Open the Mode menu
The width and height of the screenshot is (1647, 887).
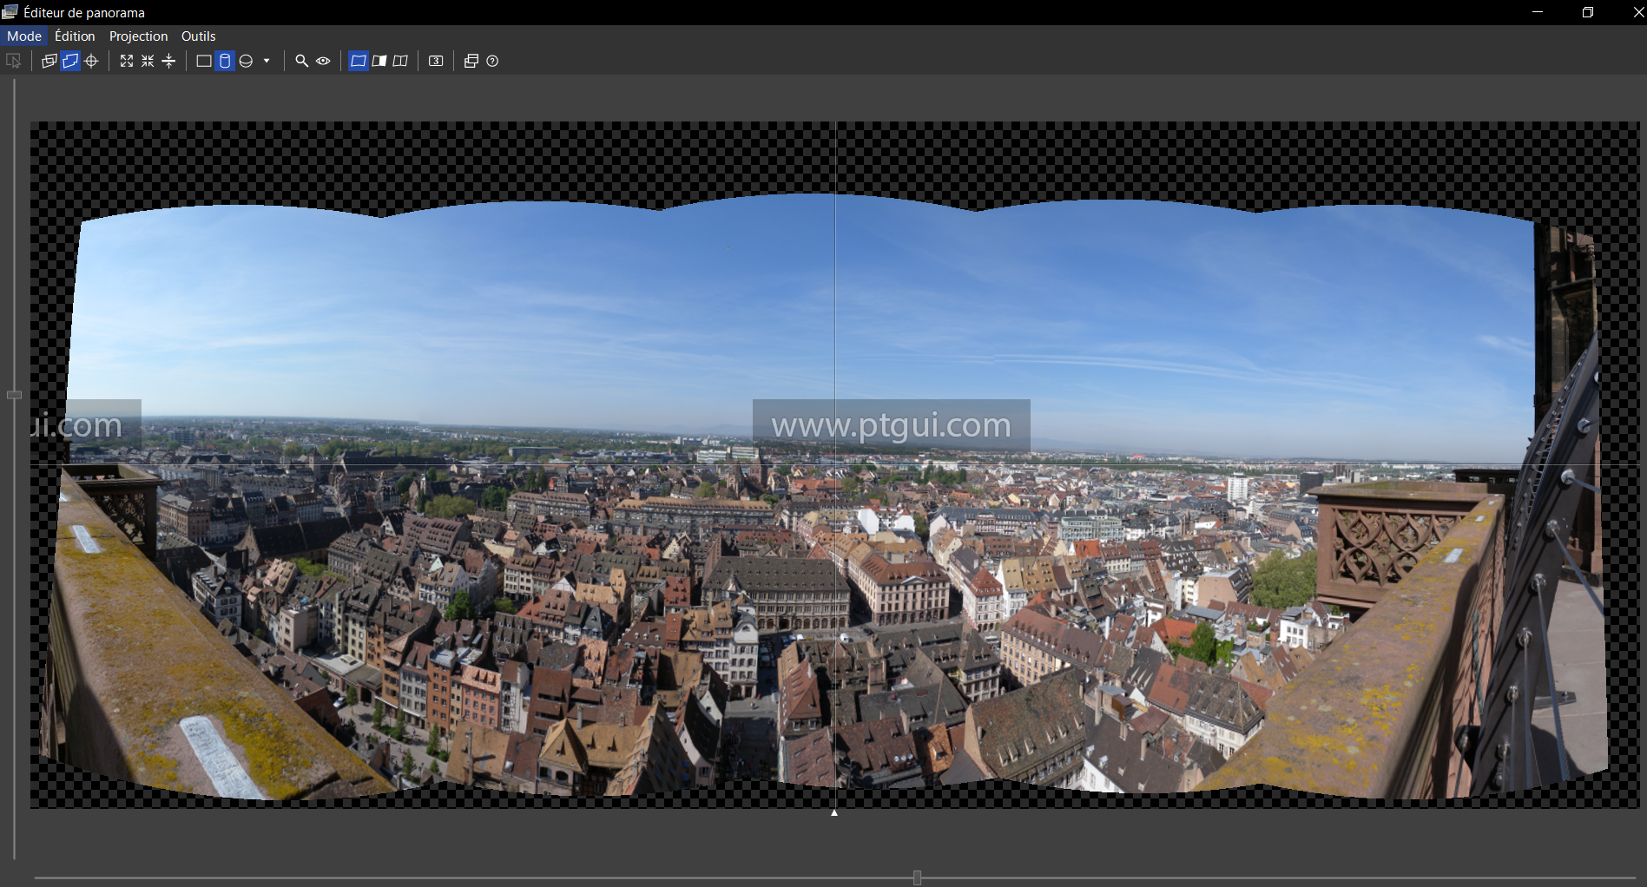point(24,36)
